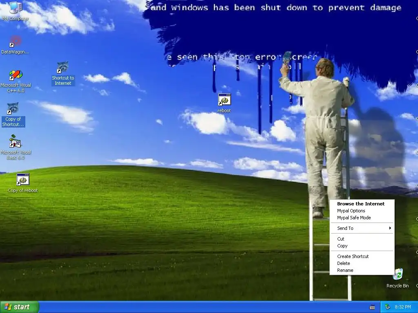418x313 pixels.
Task: Click the Safely Remove Hardware tray icon
Action: pos(388,307)
